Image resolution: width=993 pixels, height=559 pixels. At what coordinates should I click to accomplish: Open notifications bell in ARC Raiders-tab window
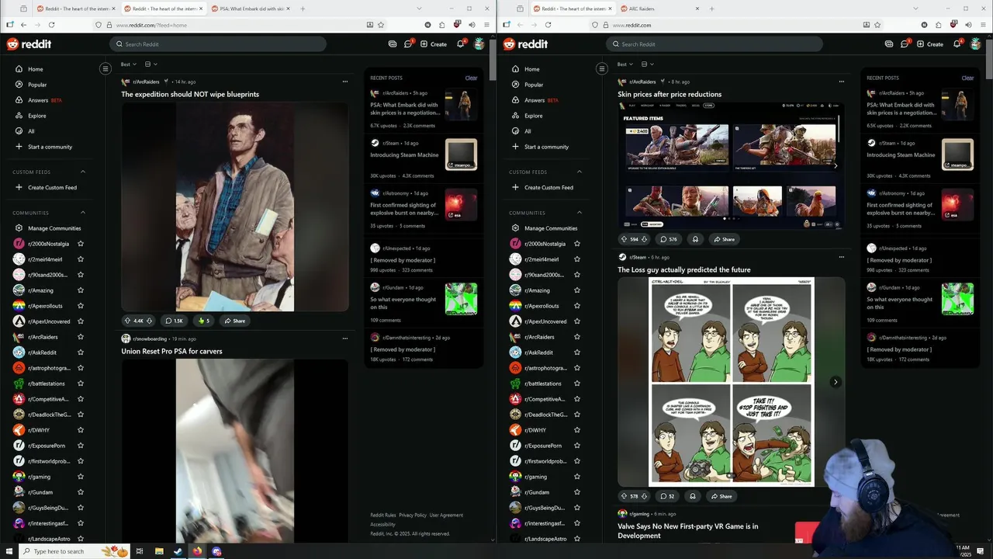click(x=957, y=44)
